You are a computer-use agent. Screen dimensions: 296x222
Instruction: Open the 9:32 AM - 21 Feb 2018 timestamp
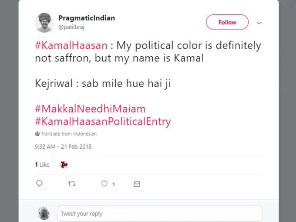click(63, 147)
